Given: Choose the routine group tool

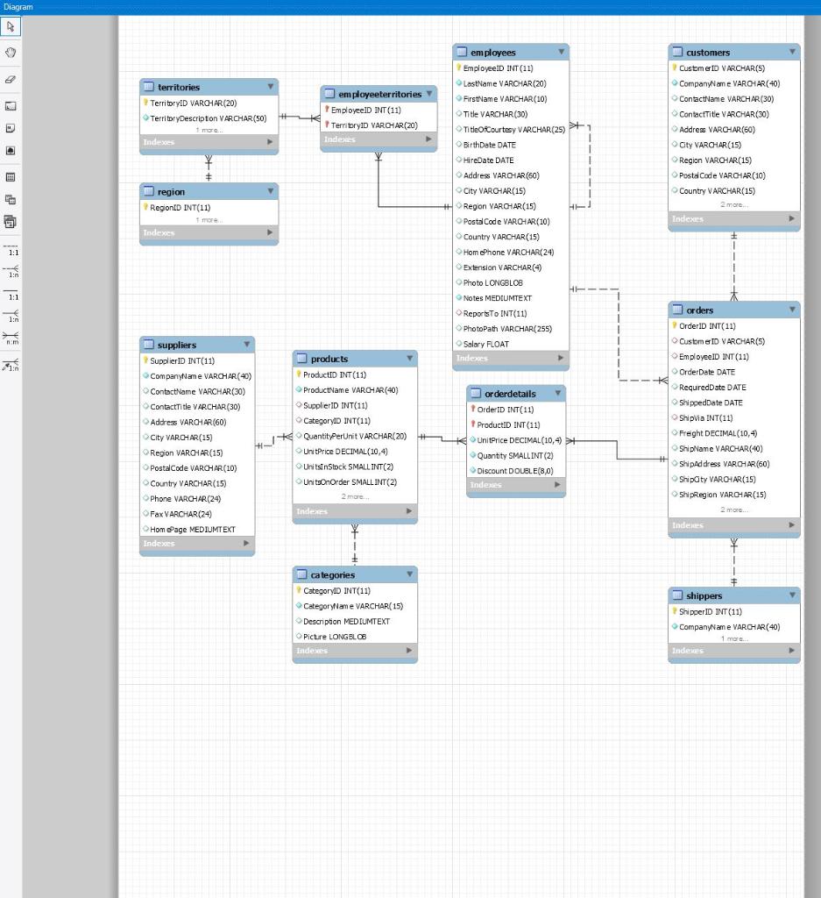Looking at the screenshot, I should (x=11, y=222).
